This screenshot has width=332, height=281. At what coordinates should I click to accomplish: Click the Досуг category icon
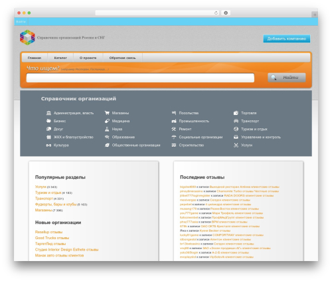[48, 129]
